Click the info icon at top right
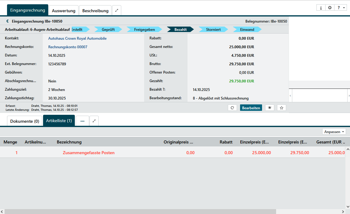 click(321, 8)
